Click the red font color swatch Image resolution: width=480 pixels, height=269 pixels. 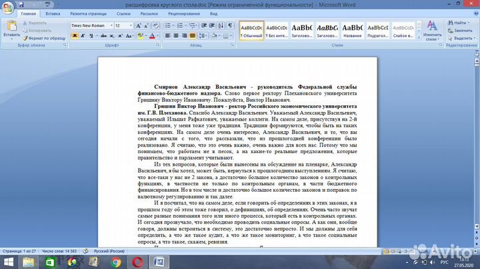coord(153,35)
